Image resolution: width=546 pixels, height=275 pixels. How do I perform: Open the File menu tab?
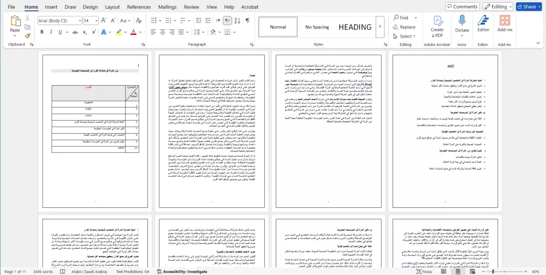point(11,7)
